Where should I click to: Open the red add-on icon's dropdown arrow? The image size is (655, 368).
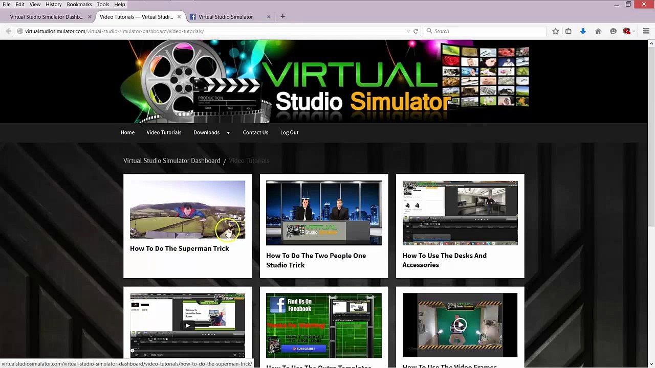click(634, 31)
